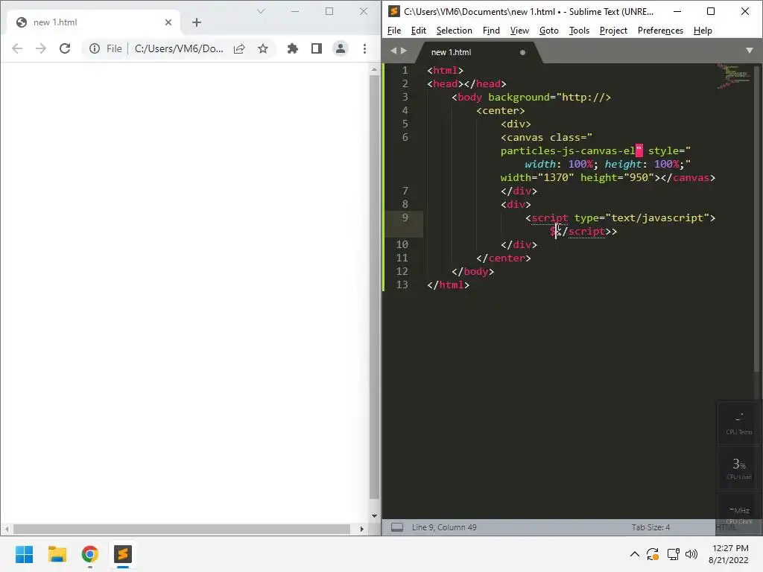Change Tab Size: 4 setting
This screenshot has height=572, width=763.
pos(650,527)
